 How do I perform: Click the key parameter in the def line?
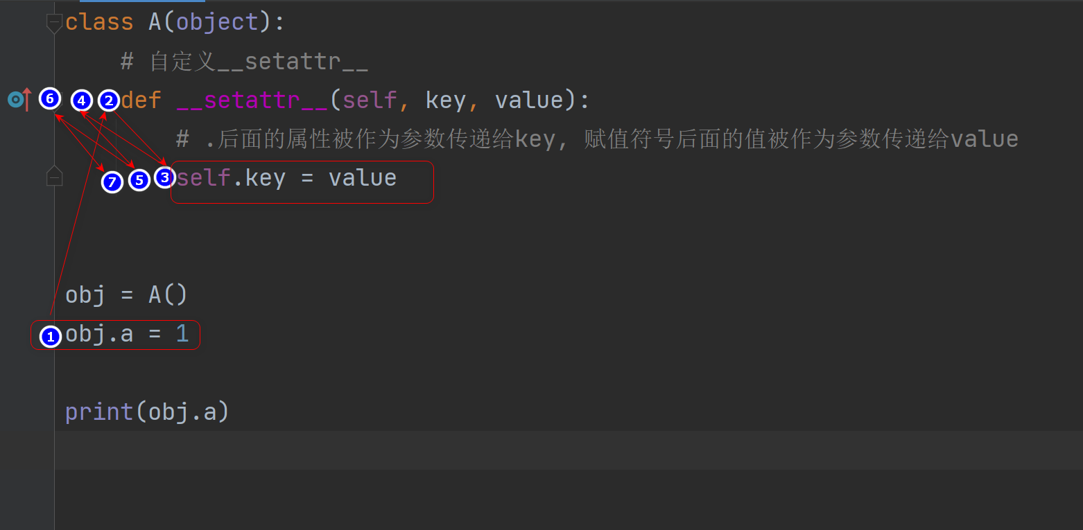[x=445, y=100]
